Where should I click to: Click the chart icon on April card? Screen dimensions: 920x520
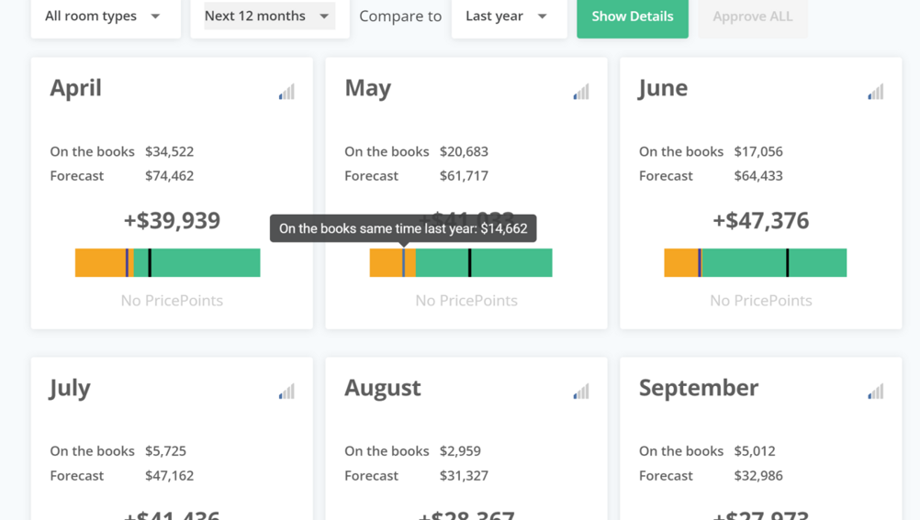point(286,92)
